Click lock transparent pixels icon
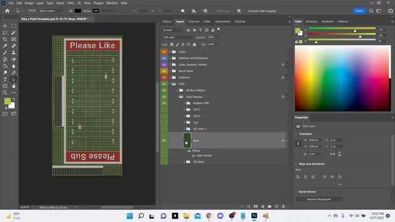This screenshot has width=395, height=222. pos(172,44)
